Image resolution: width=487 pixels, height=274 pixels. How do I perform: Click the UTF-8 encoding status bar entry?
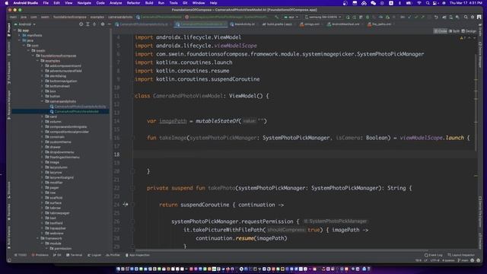pos(434,260)
